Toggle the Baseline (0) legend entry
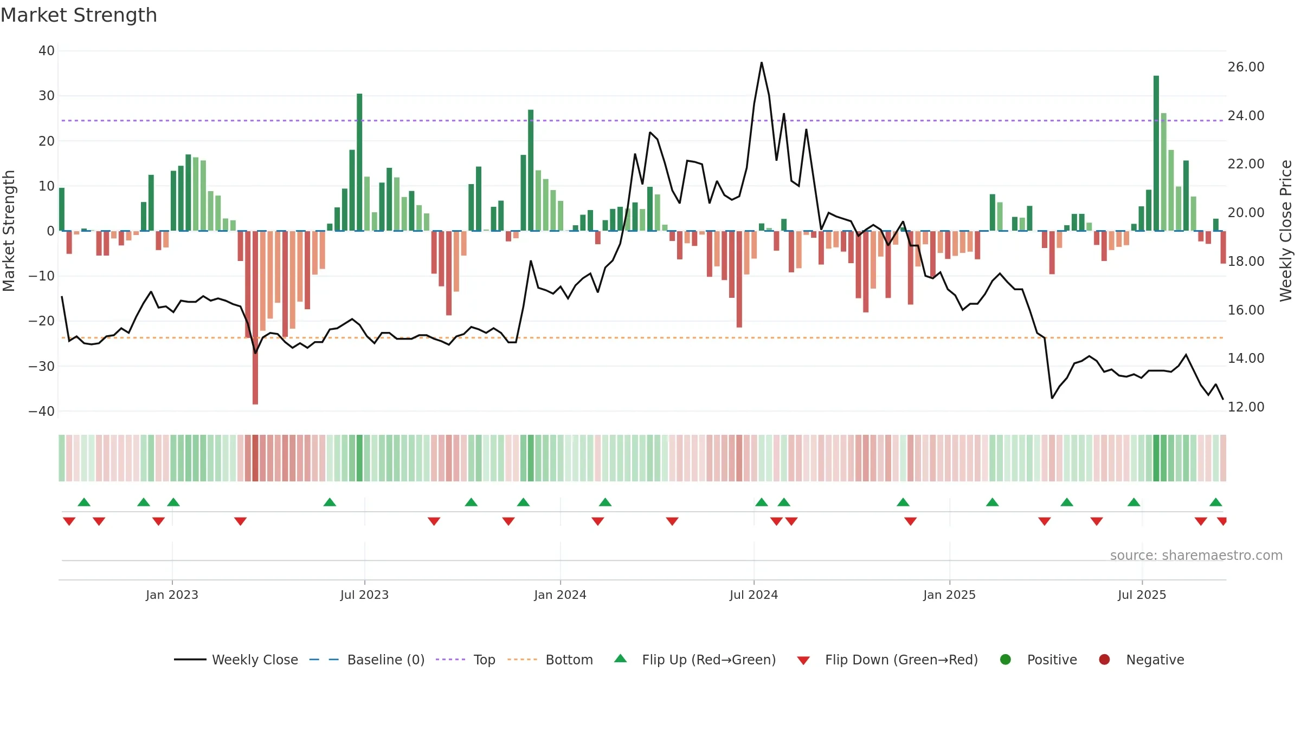Image resolution: width=1301 pixels, height=731 pixels. (x=367, y=660)
